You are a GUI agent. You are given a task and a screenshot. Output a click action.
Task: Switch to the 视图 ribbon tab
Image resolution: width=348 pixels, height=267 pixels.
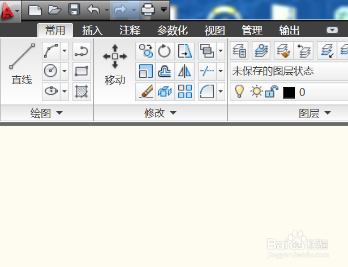click(214, 30)
